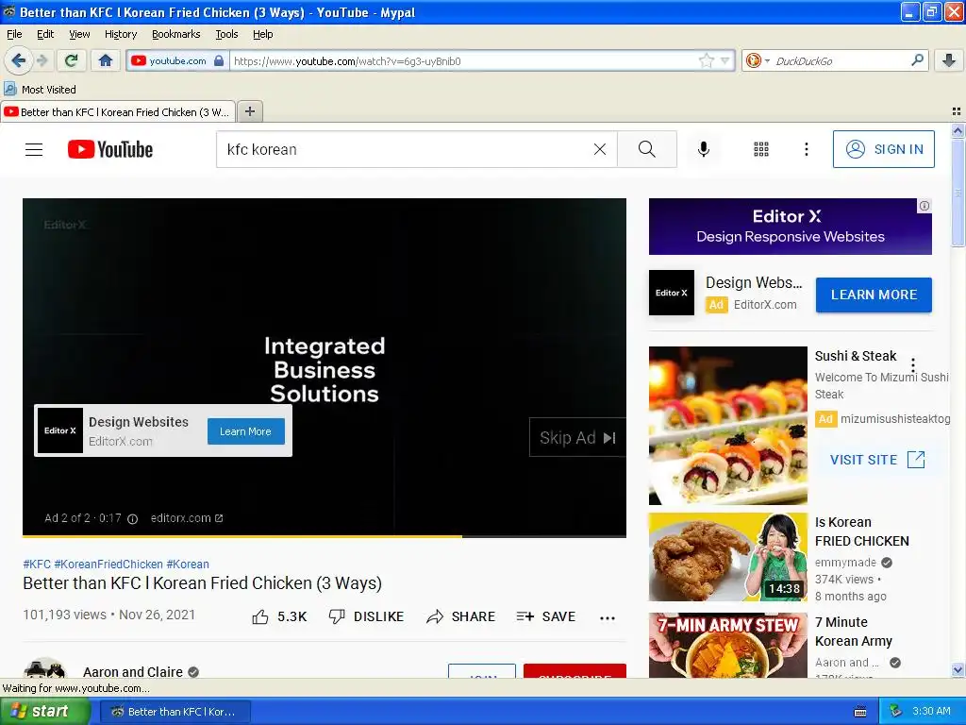Select the Better than KFC browser tab
Image resolution: width=966 pixels, height=725 pixels.
click(118, 112)
